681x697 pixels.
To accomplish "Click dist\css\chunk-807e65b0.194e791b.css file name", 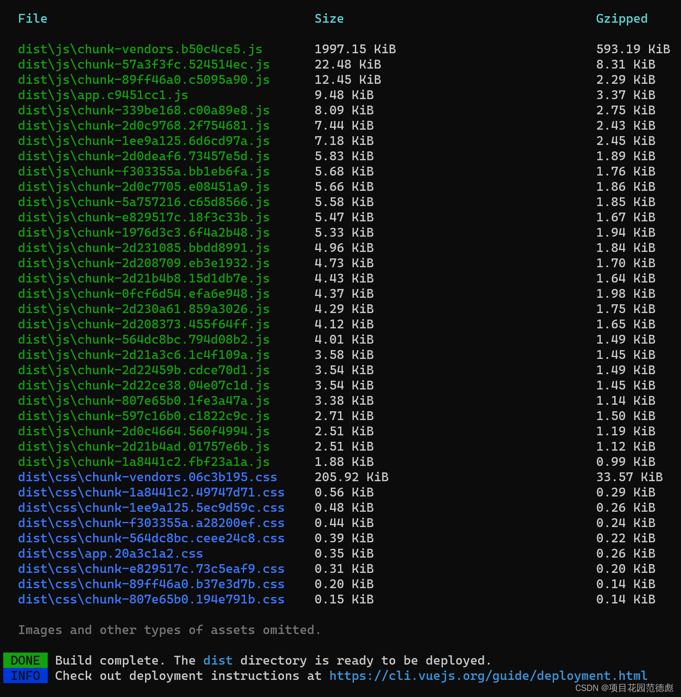I will pos(151,599).
